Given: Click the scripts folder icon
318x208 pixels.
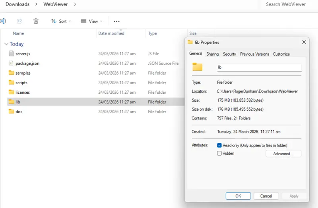Looking at the screenshot, I should (x=12, y=83).
